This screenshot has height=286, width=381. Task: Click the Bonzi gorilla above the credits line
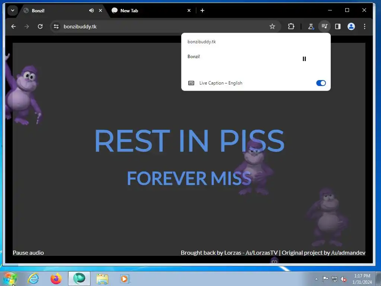(x=327, y=217)
